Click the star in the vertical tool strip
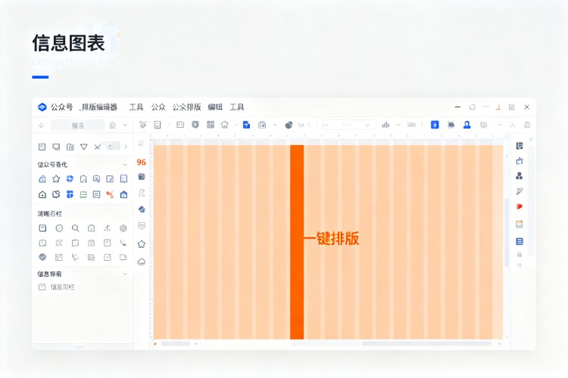Screen dimensions: 568x378 [142, 244]
